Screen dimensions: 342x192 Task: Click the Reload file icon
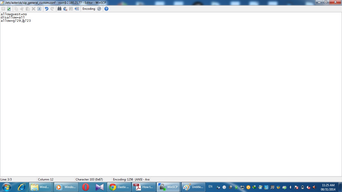click(9, 9)
